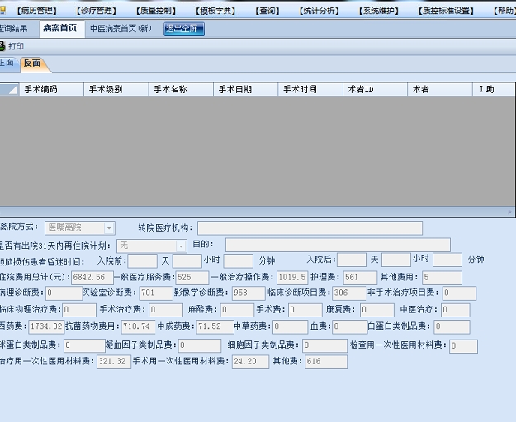516x422 pixels.
Task: Click the printer icon beside 打印
Action: point(2,46)
